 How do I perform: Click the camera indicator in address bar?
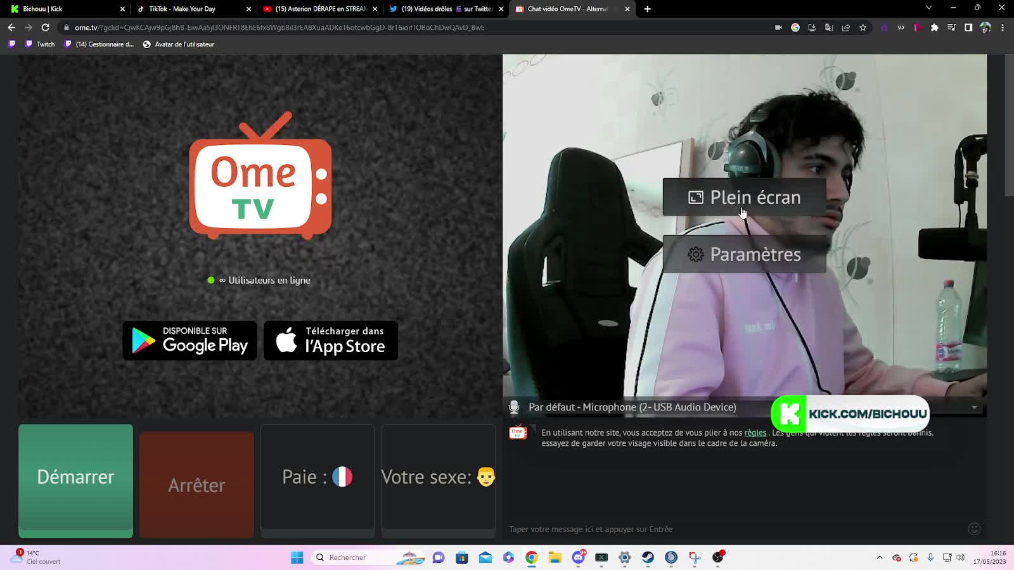point(778,28)
